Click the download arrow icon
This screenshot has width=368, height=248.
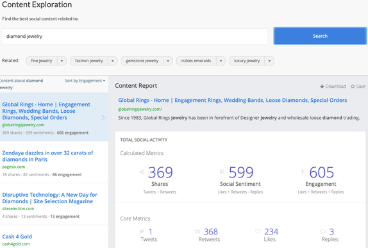[322, 87]
